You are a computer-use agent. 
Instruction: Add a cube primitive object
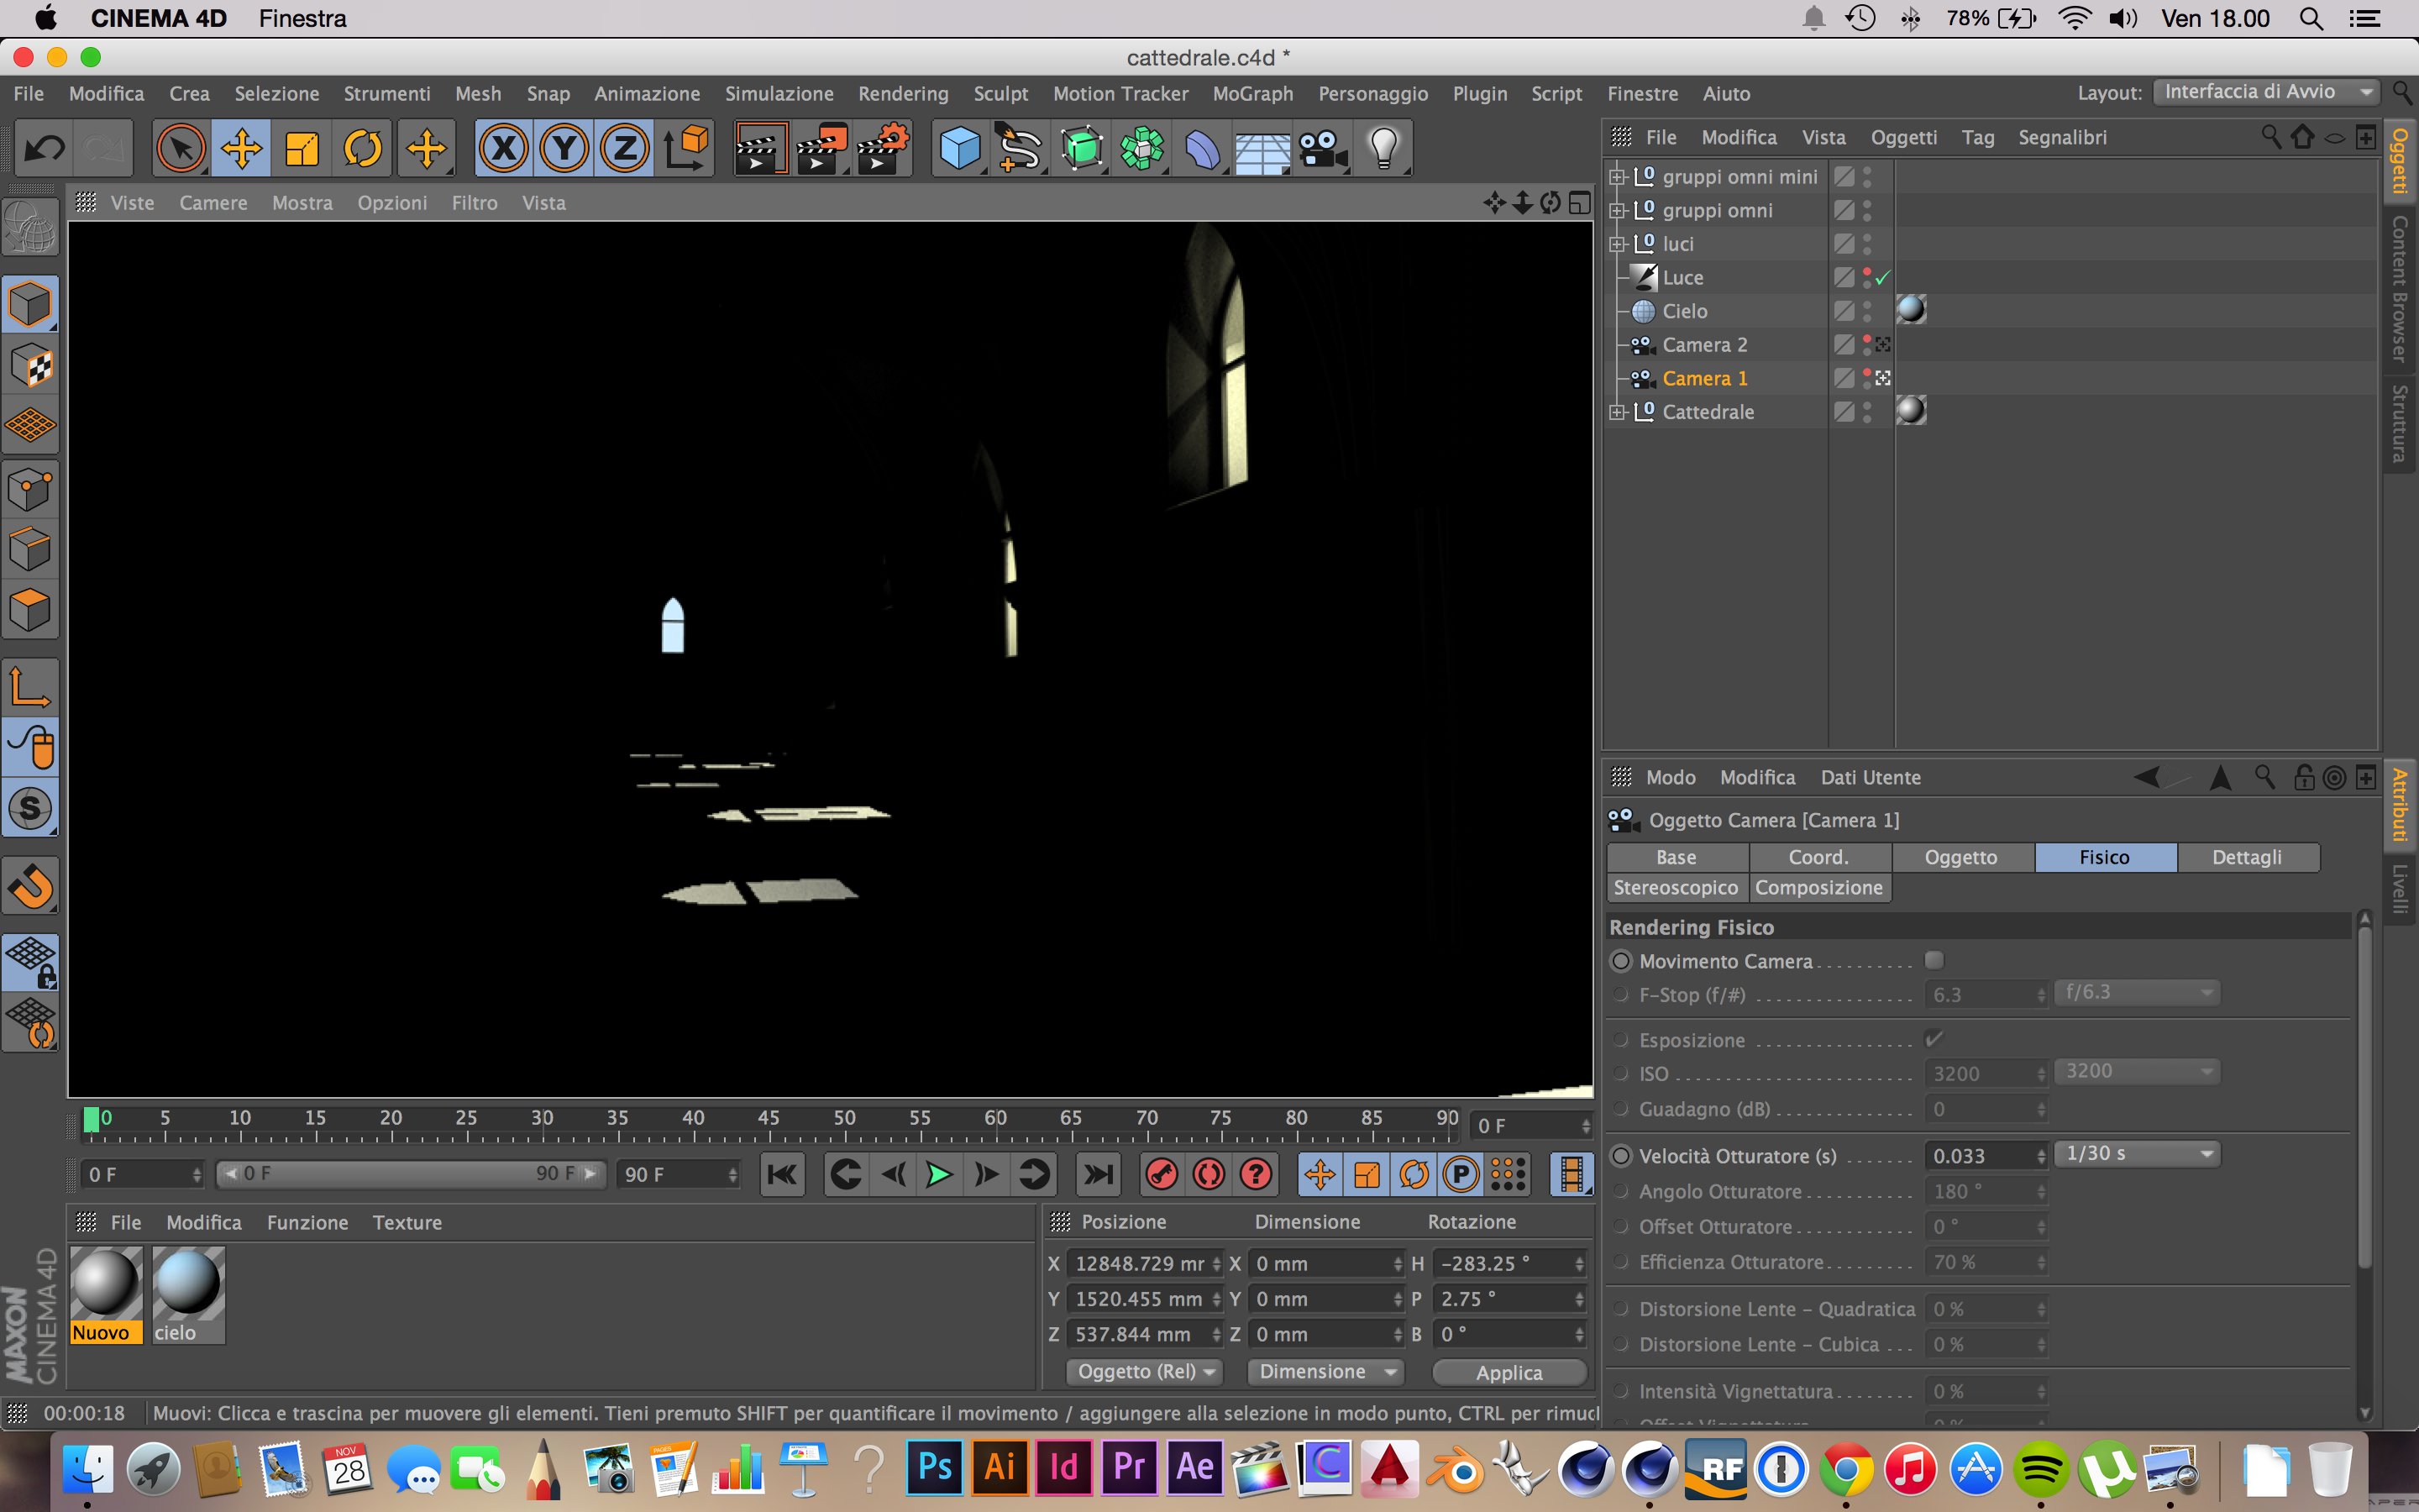959,149
